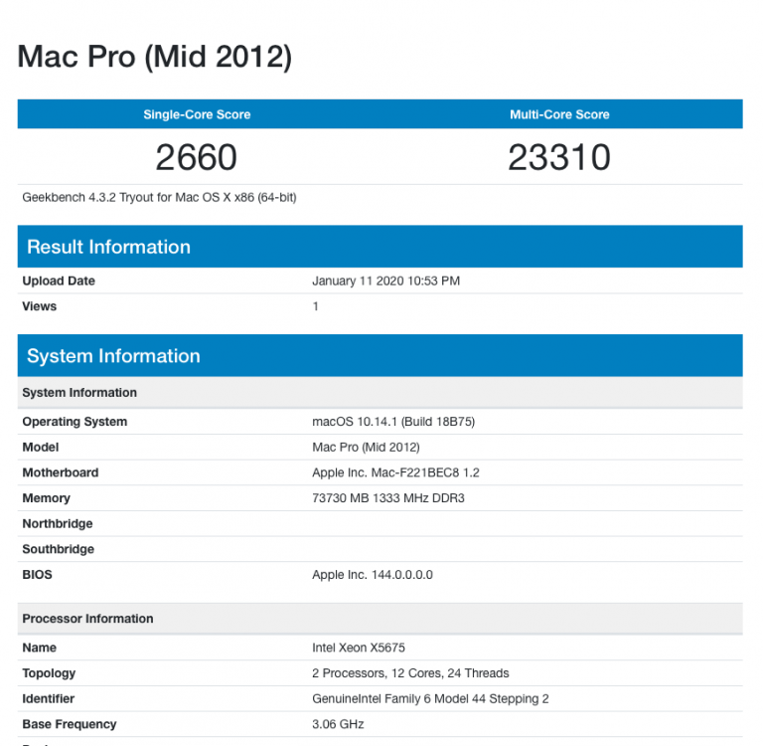Click the 'Memory' row label
This screenshot has width=763, height=746.
tap(47, 498)
